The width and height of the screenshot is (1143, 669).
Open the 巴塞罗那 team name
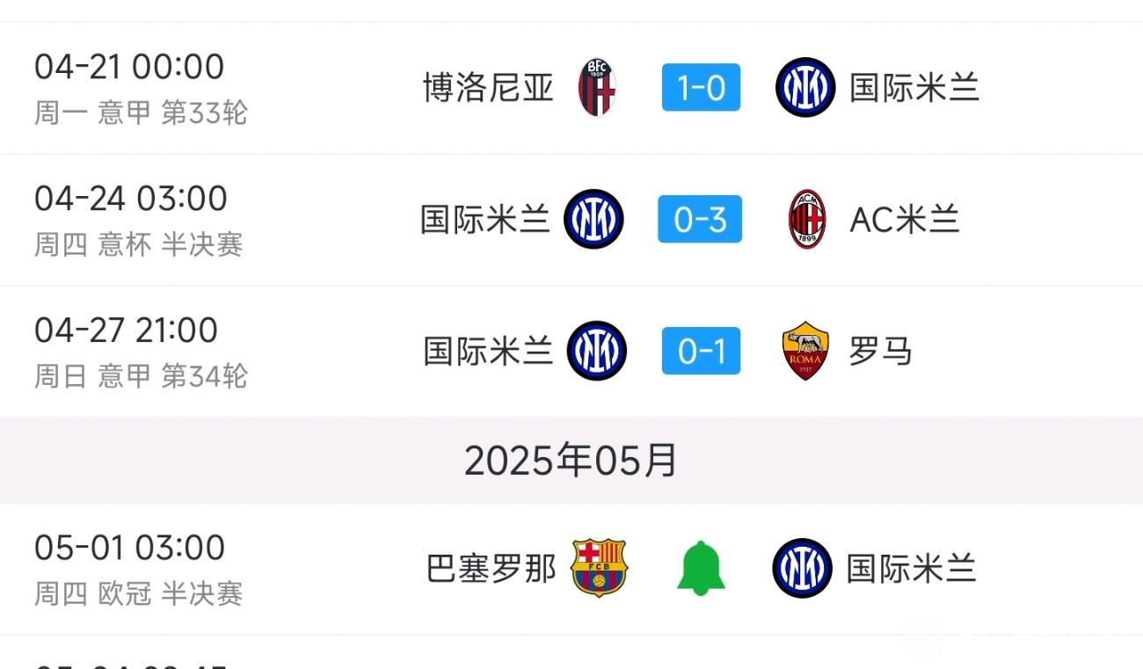(491, 569)
